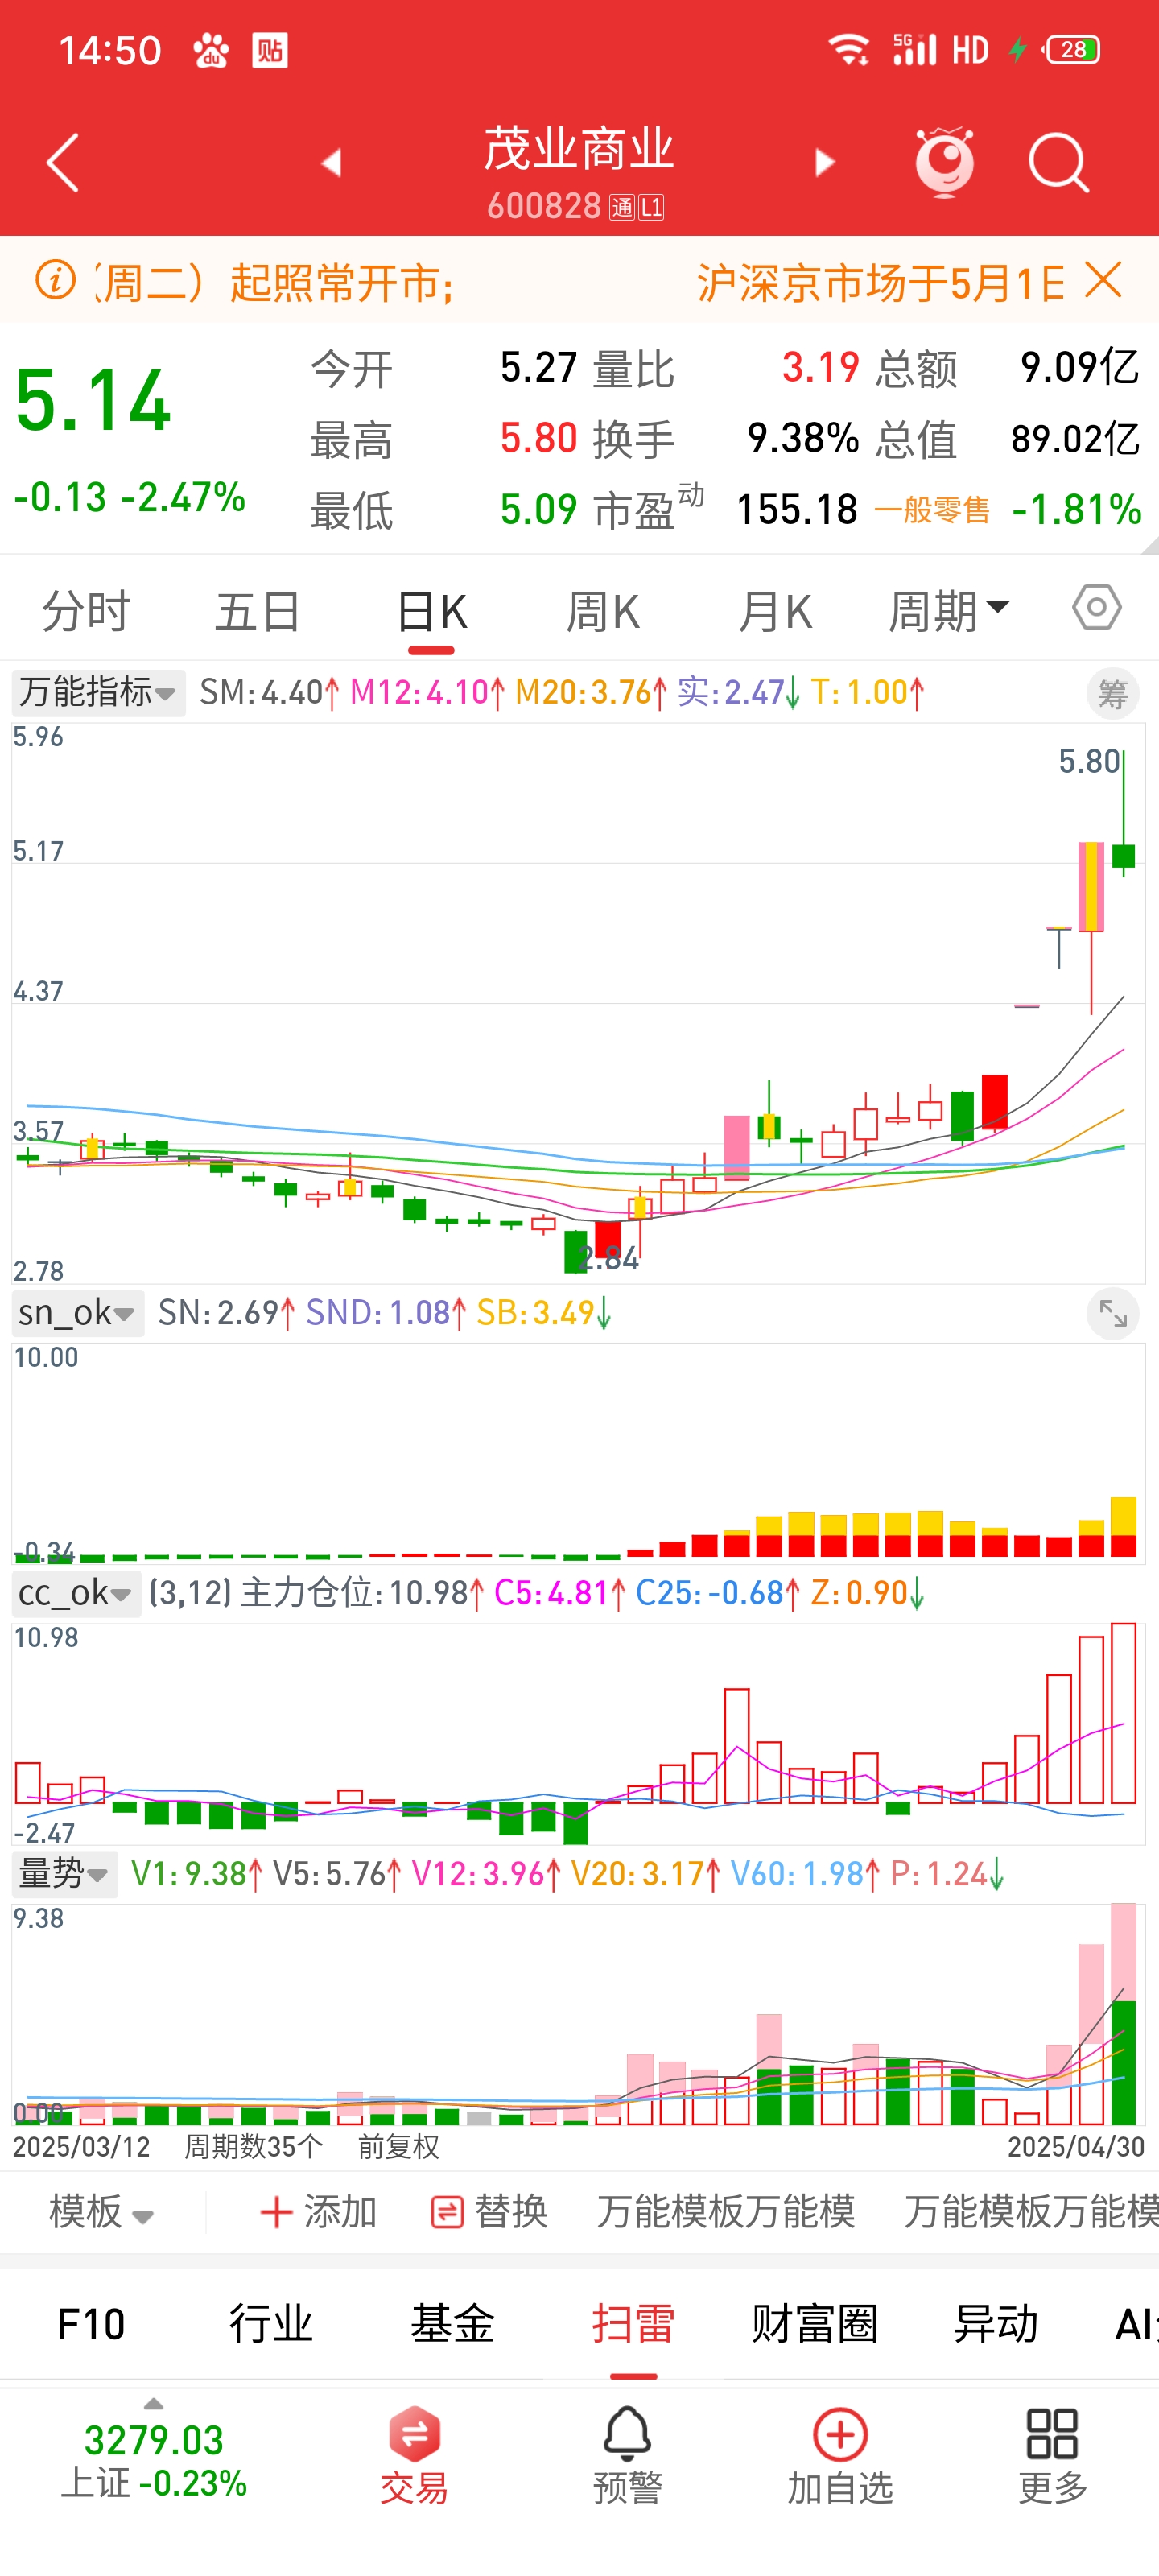Select first 万能模板万能模 template
The image size is (1159, 2576).
tap(726, 2211)
